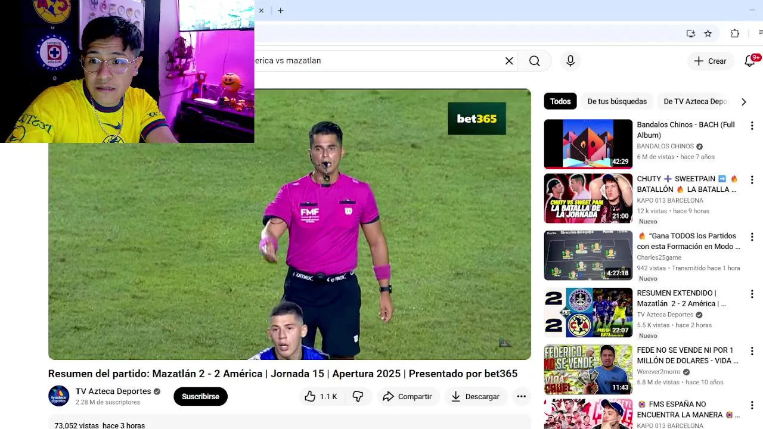The width and height of the screenshot is (763, 429).
Task: Start voice search with the microphone icon
Action: click(570, 61)
